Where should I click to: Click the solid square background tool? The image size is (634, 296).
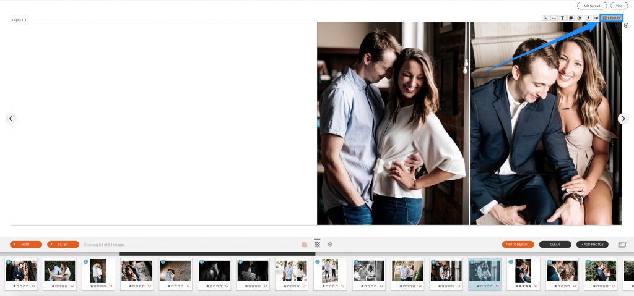571,18
